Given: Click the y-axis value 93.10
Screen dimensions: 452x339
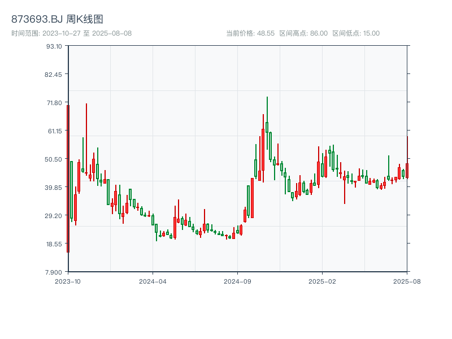Looking at the screenshot, I should (x=54, y=46).
